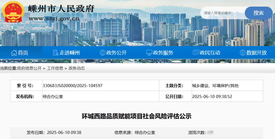The width and height of the screenshot is (275, 139).
Task: Click the building icon beside 走进嵊州
Action: [56, 53]
